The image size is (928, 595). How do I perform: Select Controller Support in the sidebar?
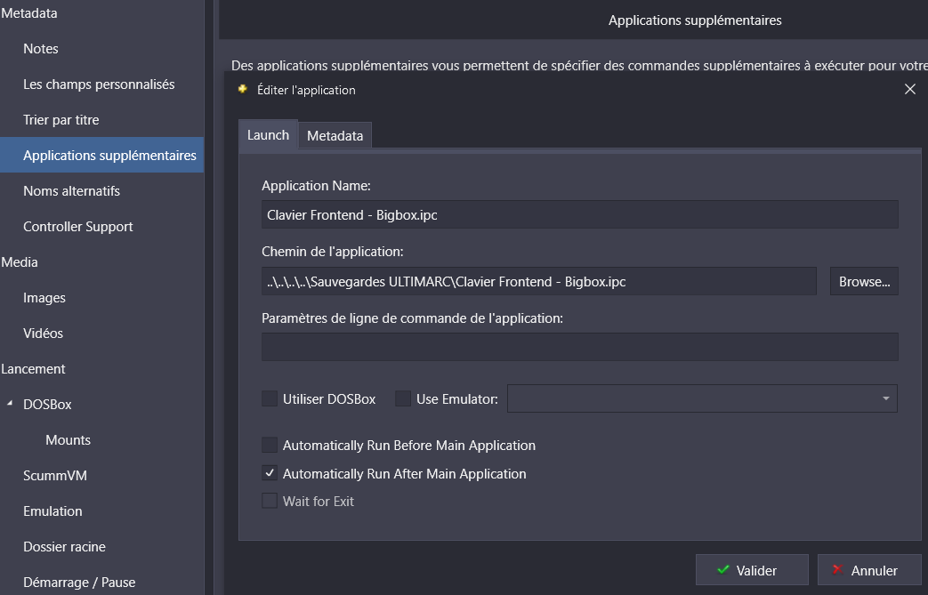pos(78,227)
